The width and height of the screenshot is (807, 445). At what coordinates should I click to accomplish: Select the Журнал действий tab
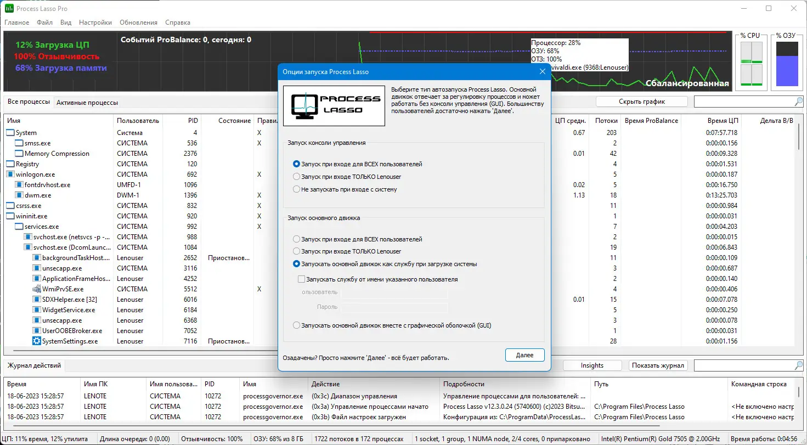(x=33, y=365)
